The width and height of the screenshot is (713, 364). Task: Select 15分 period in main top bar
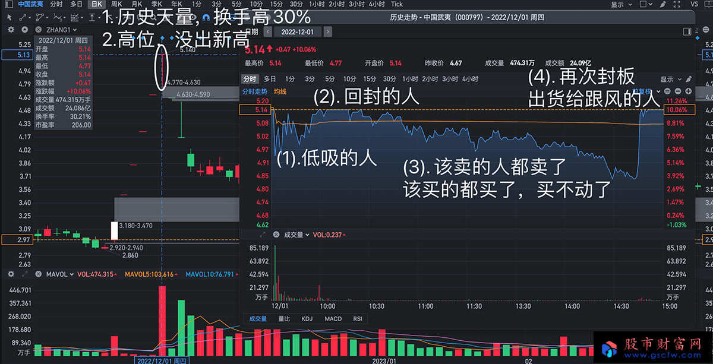tap(276, 4)
